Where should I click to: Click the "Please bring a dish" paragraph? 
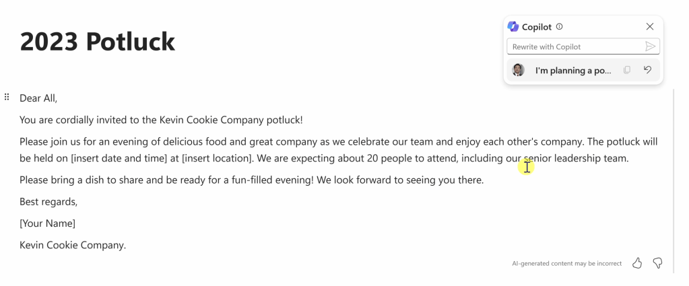[x=251, y=180]
